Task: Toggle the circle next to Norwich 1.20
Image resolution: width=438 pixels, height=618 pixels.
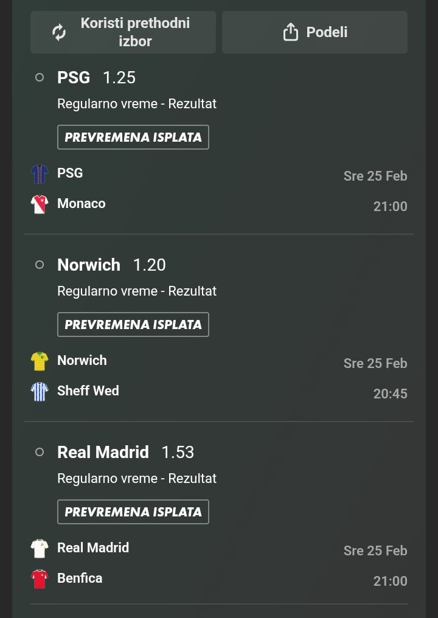Action: click(40, 265)
